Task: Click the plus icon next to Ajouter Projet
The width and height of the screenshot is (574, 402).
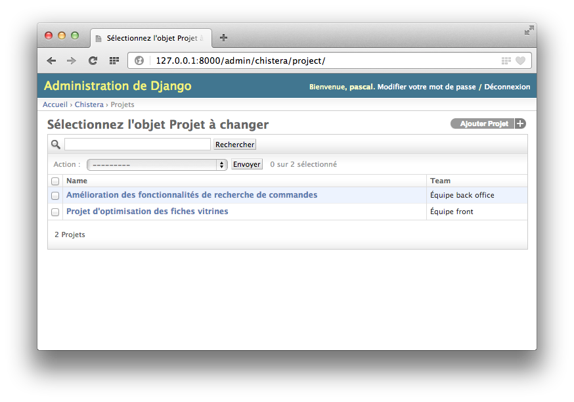Action: pos(520,123)
